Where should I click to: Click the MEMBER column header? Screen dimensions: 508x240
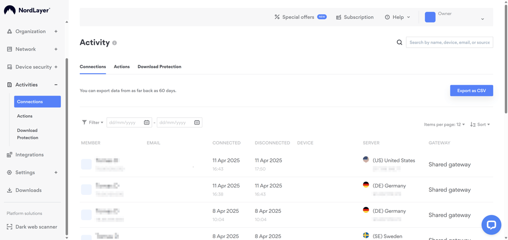click(91, 143)
